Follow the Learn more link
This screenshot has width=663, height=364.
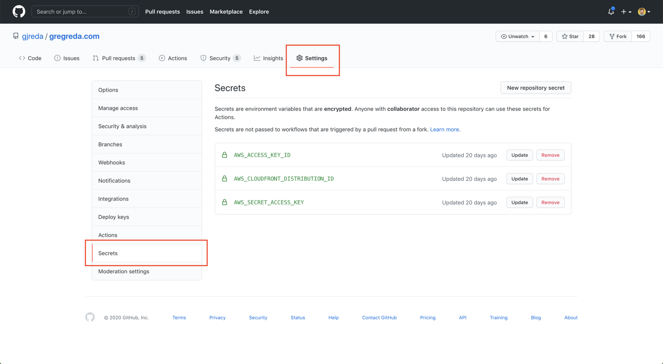point(444,129)
